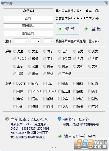Select the 正太 radio button
The height and width of the screenshot is (151, 109).
point(45,59)
